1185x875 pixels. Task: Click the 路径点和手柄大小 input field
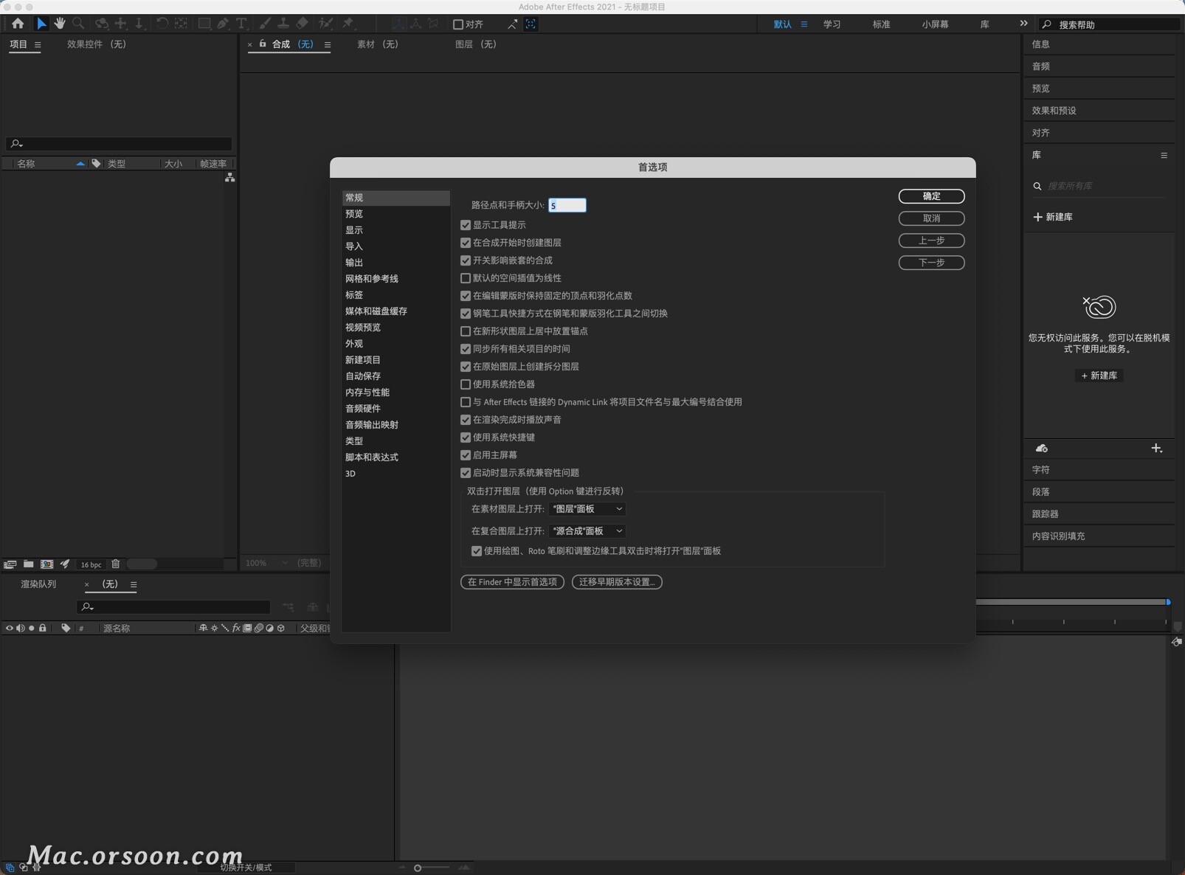pos(567,205)
